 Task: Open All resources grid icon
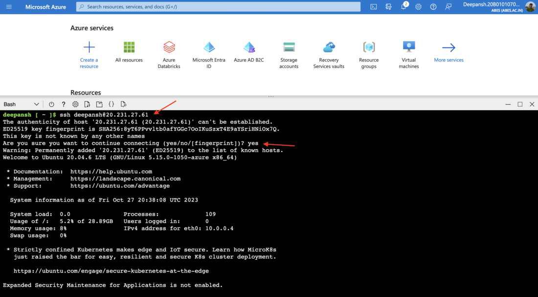pos(129,47)
